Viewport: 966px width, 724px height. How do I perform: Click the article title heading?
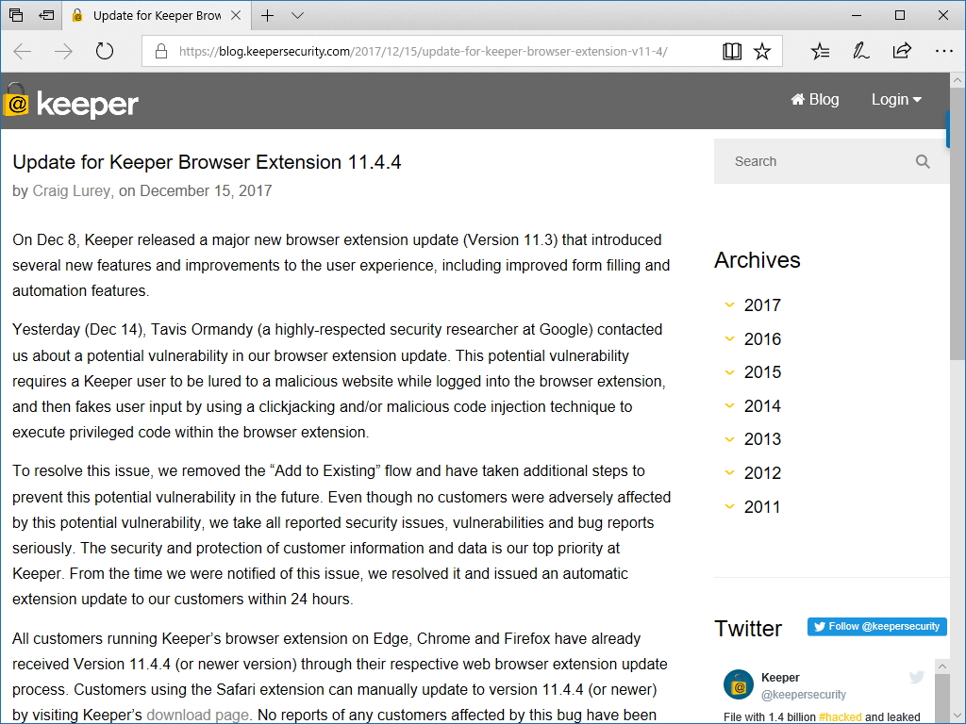207,162
